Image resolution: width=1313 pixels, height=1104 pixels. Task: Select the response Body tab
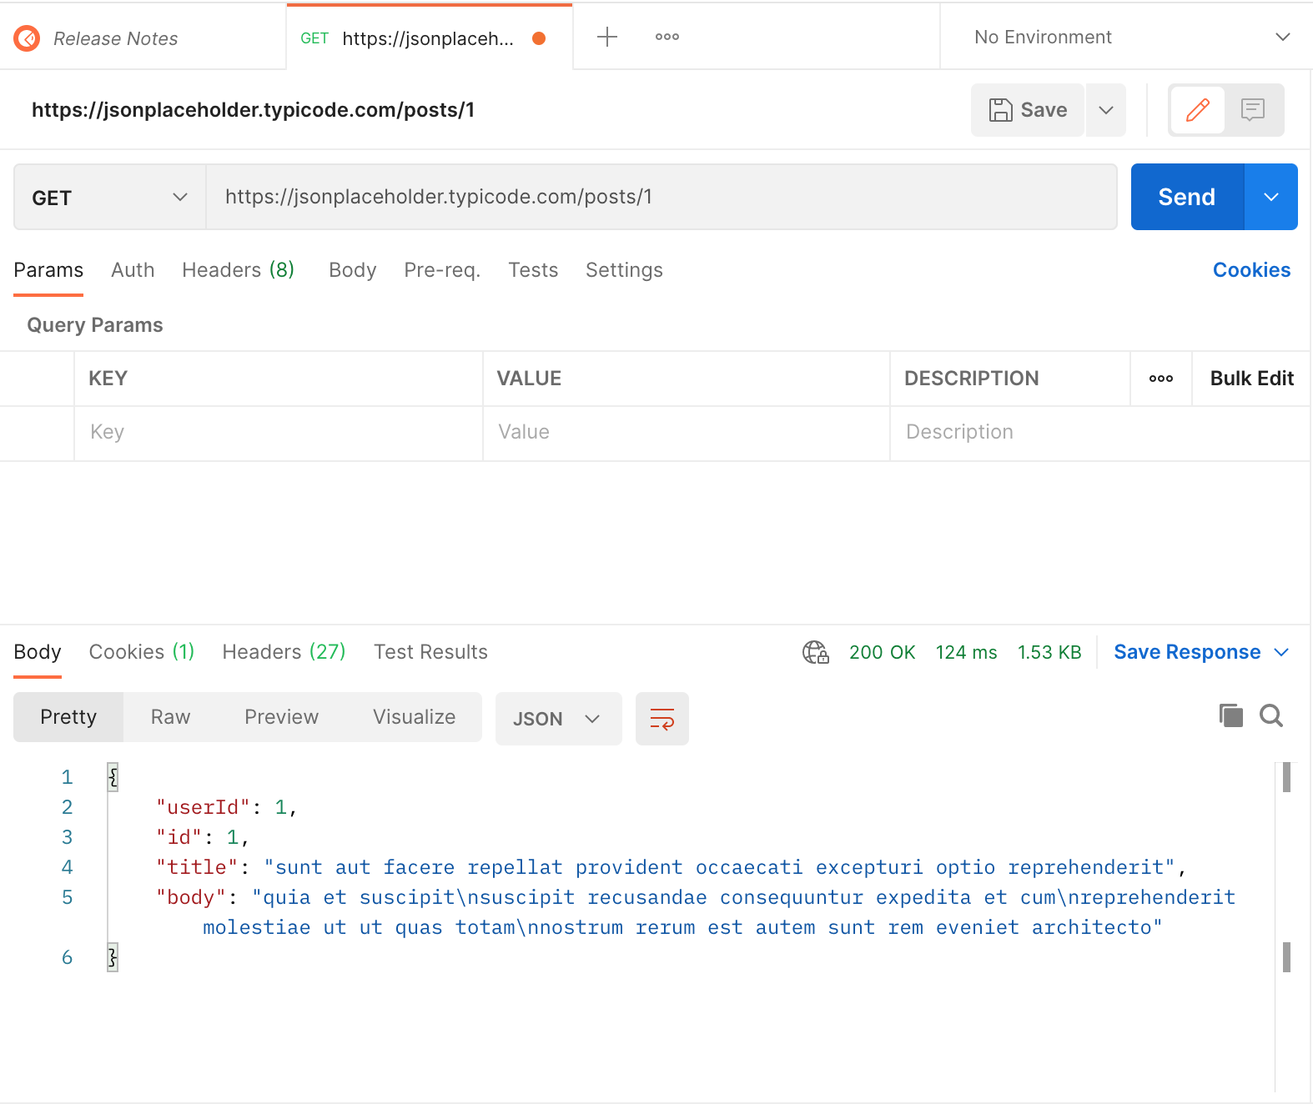point(38,652)
